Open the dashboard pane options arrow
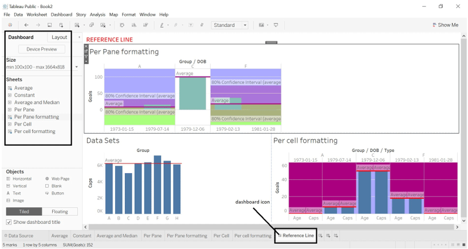The width and height of the screenshot is (468, 249). 79,37
